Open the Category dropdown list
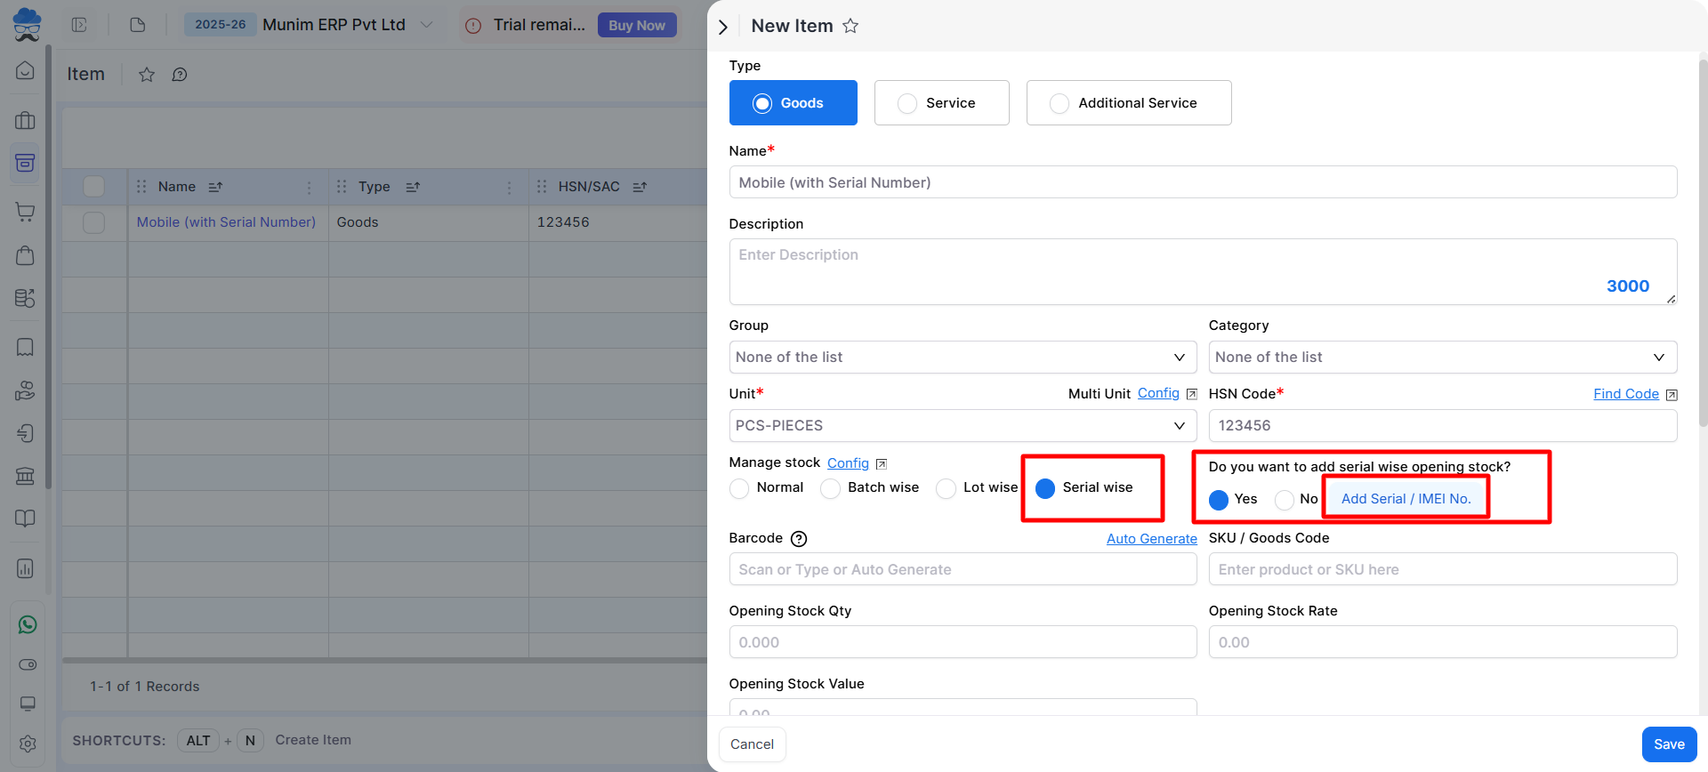 click(x=1442, y=358)
